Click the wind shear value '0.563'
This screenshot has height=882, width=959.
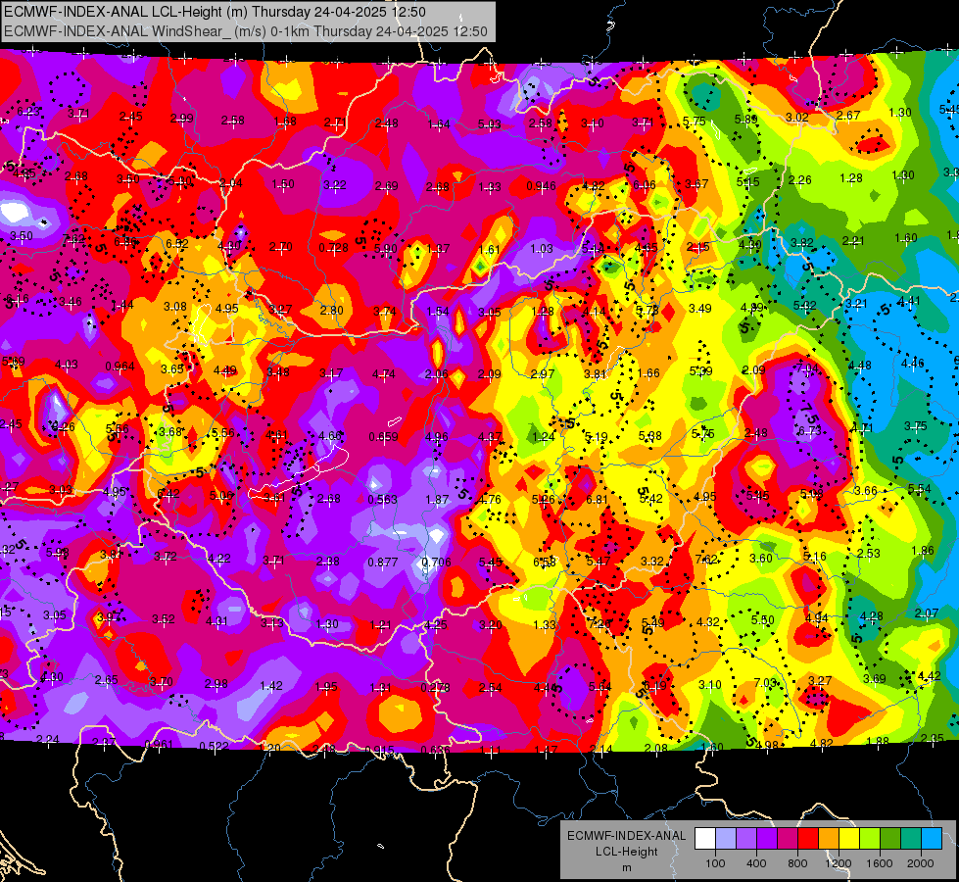383,499
